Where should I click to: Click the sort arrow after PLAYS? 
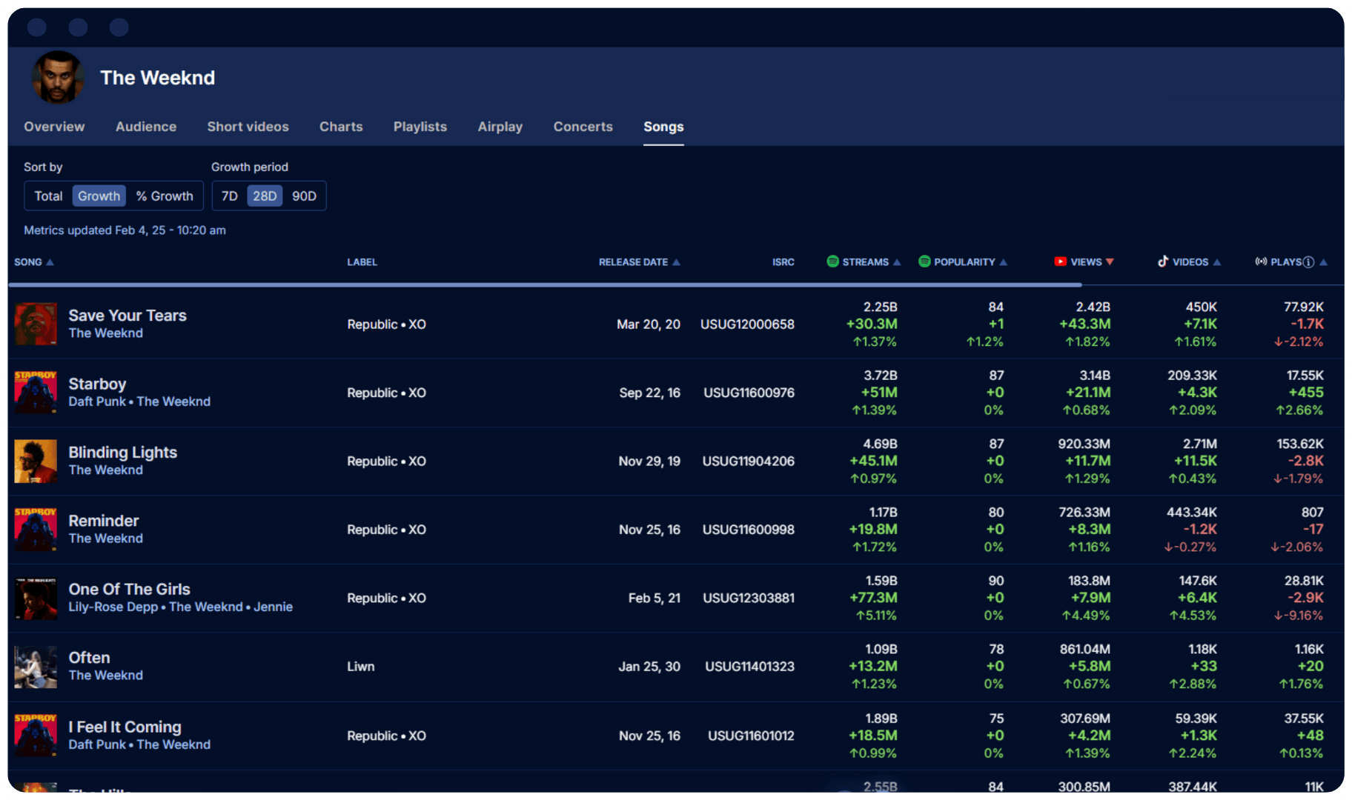point(1324,262)
